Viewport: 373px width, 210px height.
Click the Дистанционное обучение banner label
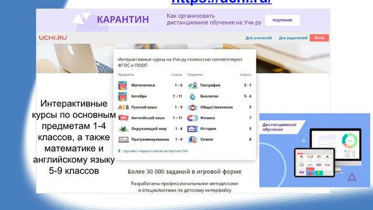point(279,127)
